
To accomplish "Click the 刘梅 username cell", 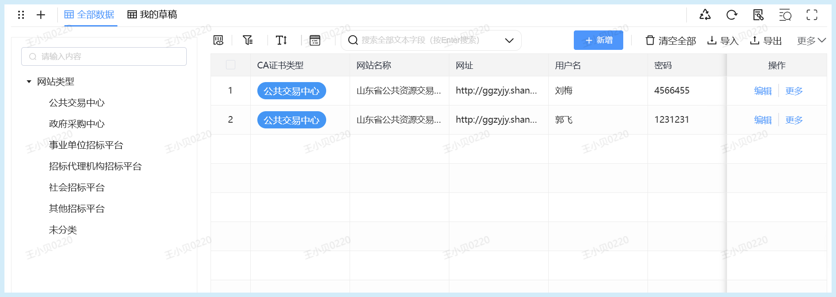I will tap(598, 90).
